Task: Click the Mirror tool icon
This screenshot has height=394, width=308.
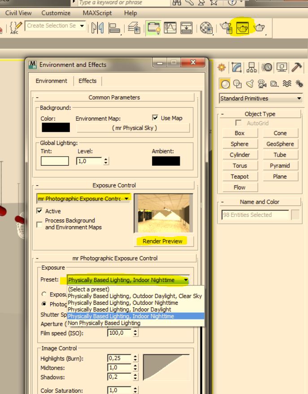Action: click(97, 28)
